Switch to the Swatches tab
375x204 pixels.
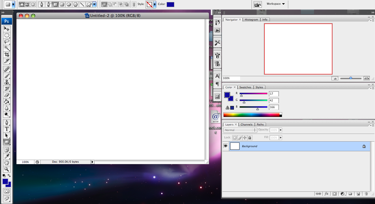(x=245, y=87)
